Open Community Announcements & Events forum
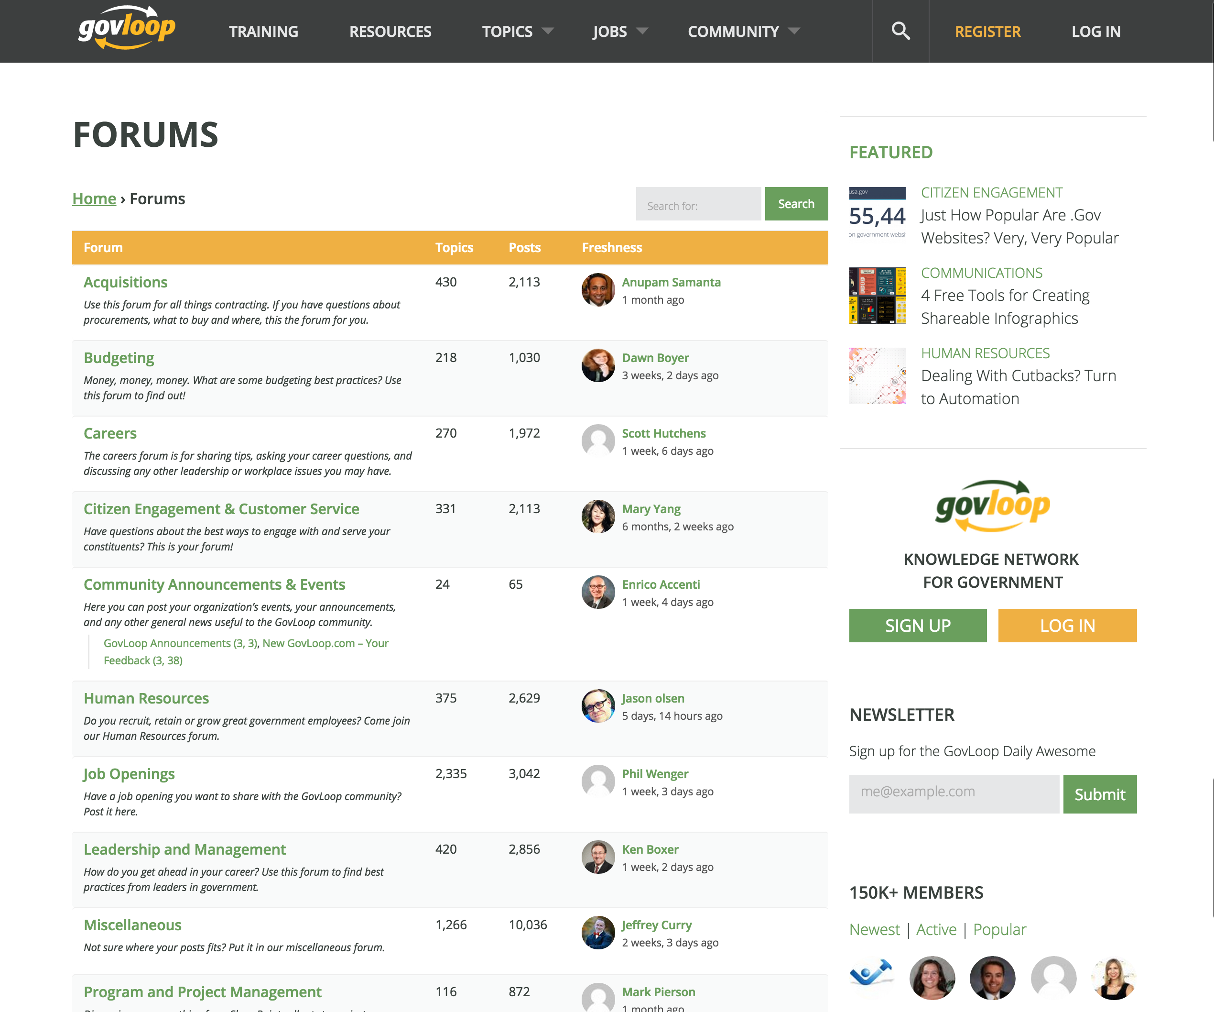 coord(215,585)
